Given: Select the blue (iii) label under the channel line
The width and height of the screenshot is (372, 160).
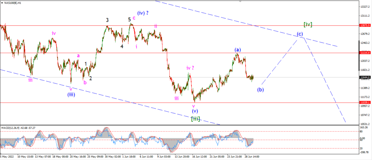Looking at the screenshot, I should point(71,95).
